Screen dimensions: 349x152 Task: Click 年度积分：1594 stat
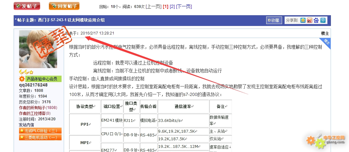[x=33, y=96]
